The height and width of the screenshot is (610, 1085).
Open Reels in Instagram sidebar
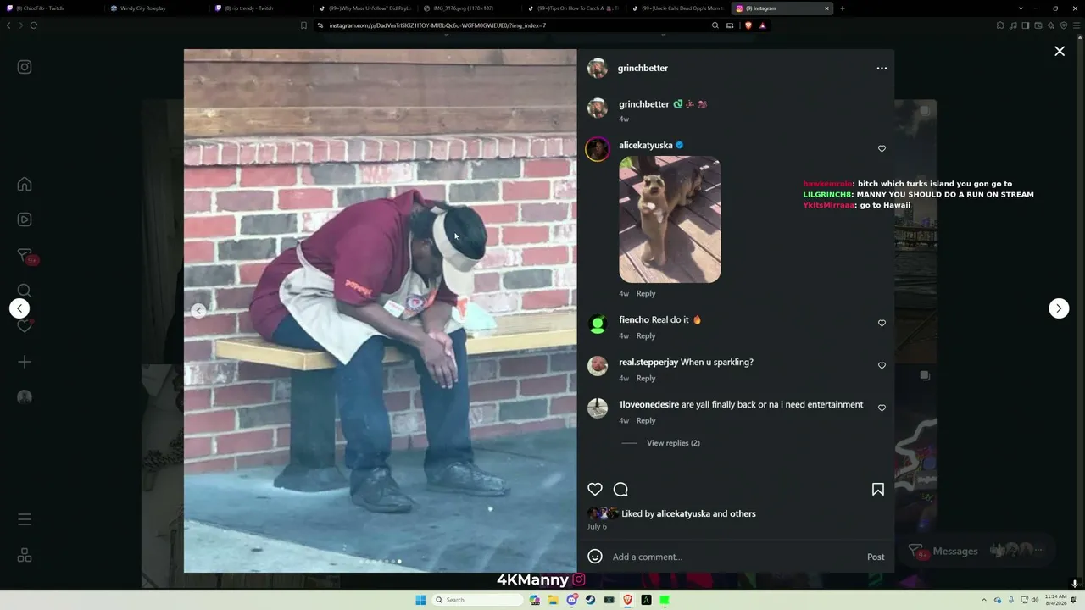[x=25, y=219]
